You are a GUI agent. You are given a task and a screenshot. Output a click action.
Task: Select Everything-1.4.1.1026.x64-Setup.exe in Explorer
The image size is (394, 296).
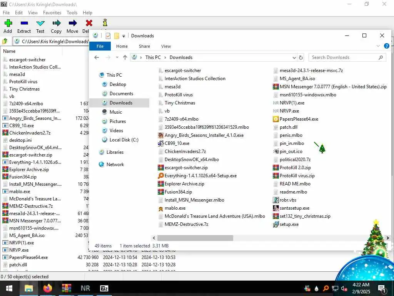tap(197, 176)
